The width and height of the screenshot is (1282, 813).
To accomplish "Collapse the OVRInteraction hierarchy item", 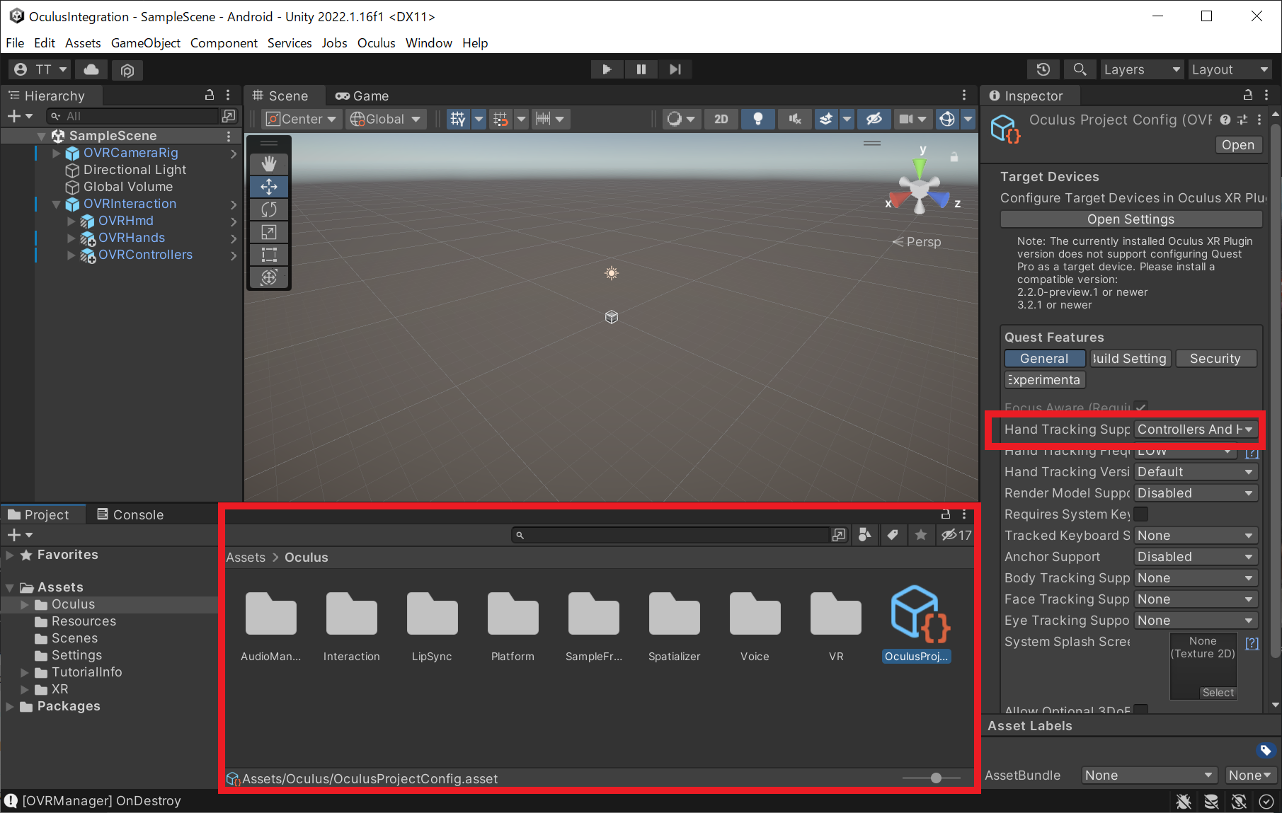I will (x=56, y=204).
